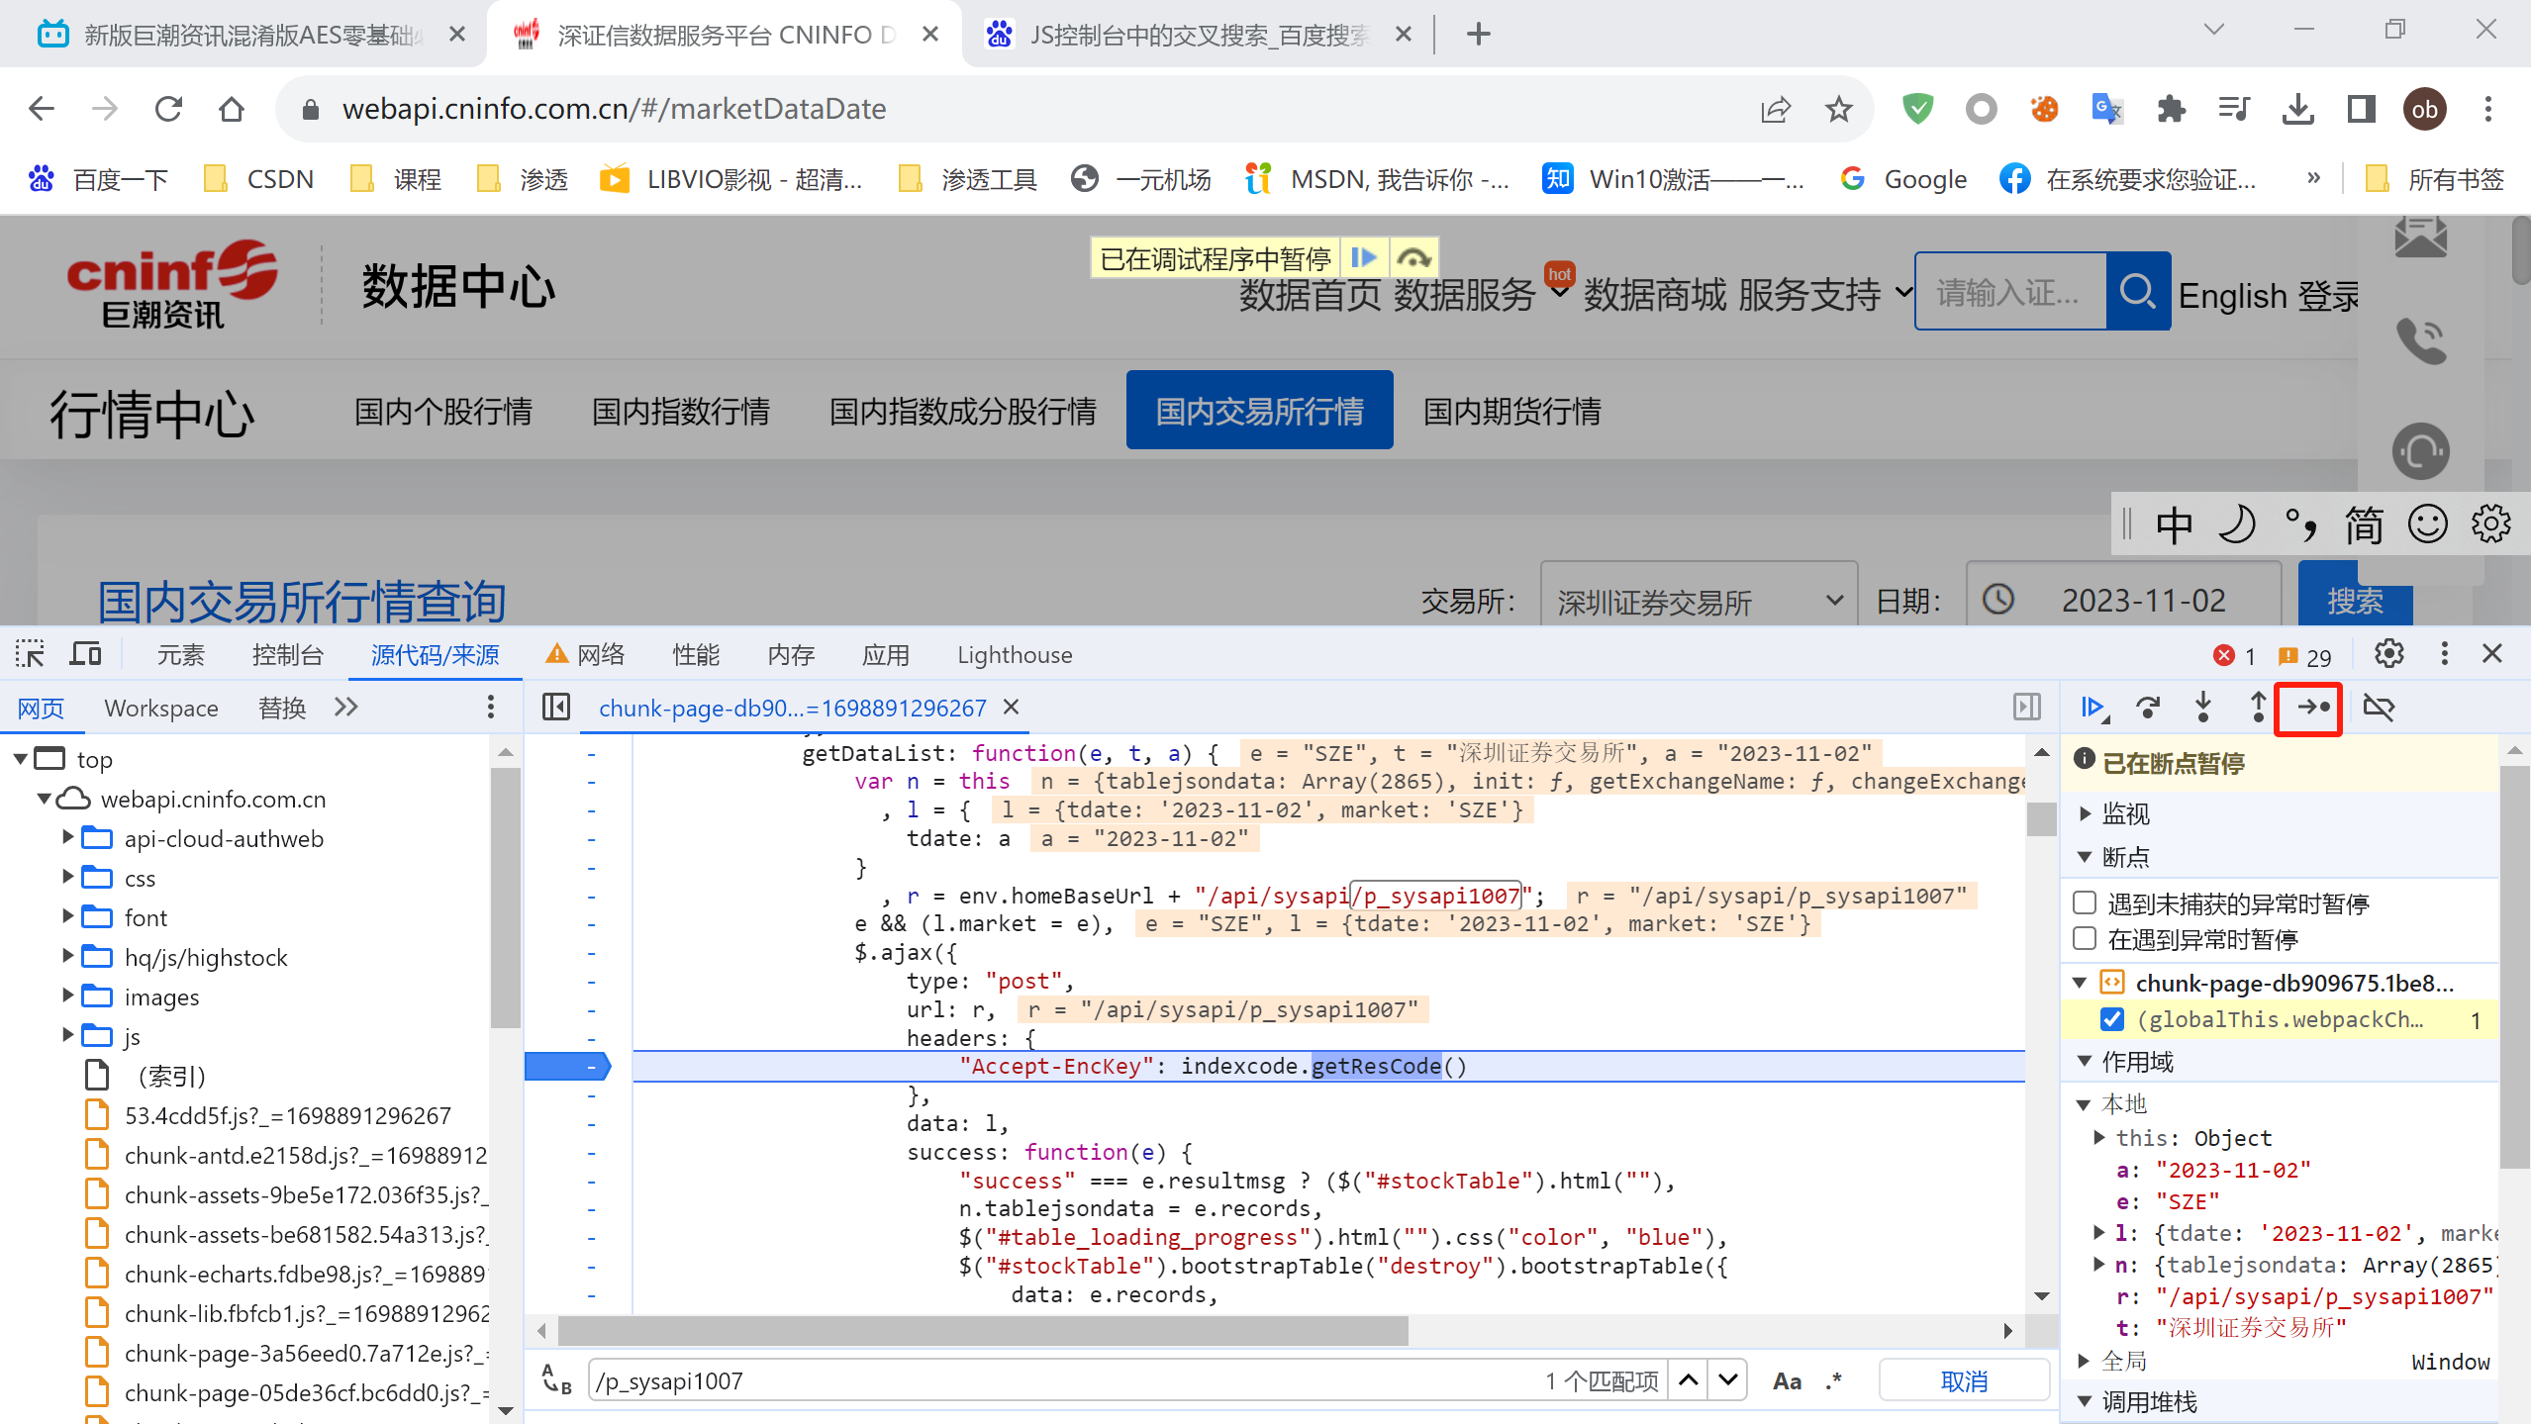
Task: Click the navigator tree vertical scrollbar
Action: 506,899
